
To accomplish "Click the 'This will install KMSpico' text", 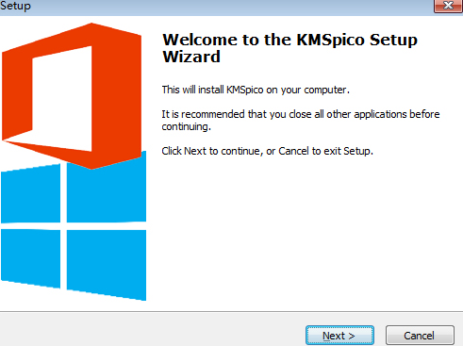I will click(256, 90).
